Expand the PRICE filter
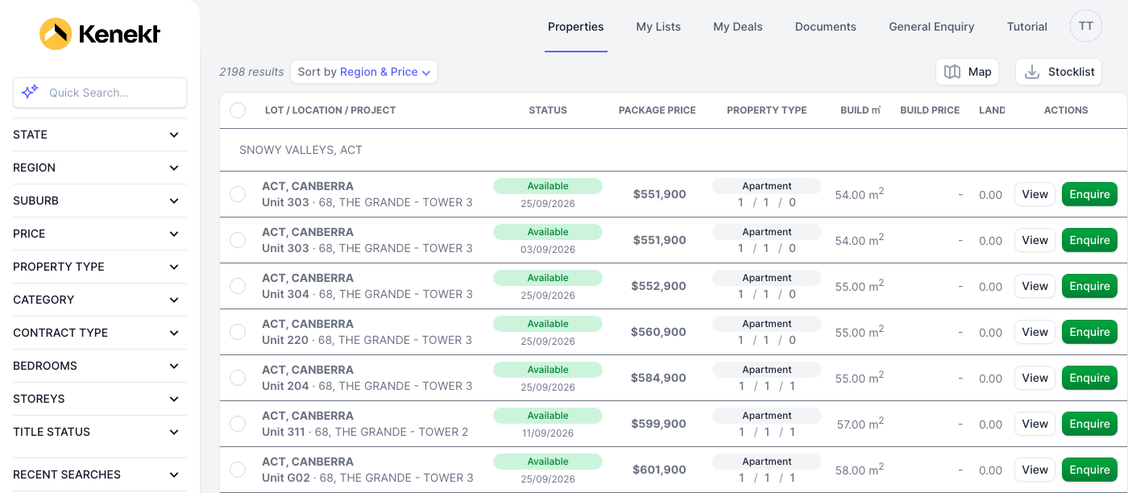 coord(100,234)
